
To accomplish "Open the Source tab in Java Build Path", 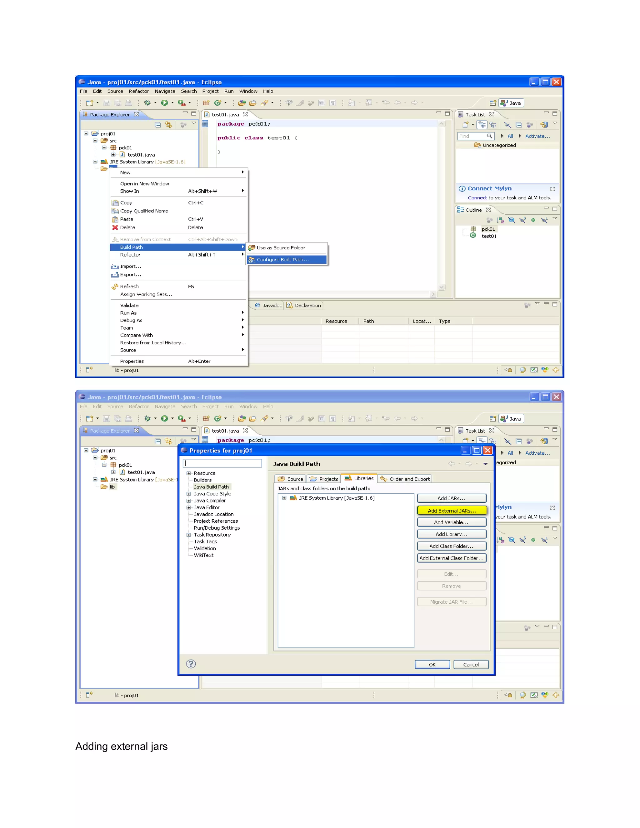I will click(291, 479).
